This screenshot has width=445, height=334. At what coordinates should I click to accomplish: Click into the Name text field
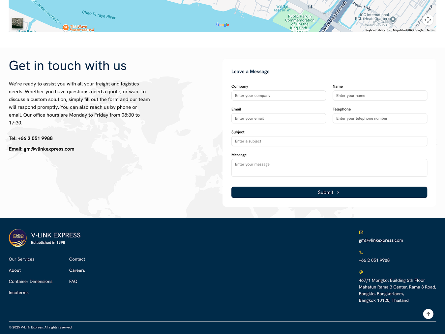(x=380, y=96)
